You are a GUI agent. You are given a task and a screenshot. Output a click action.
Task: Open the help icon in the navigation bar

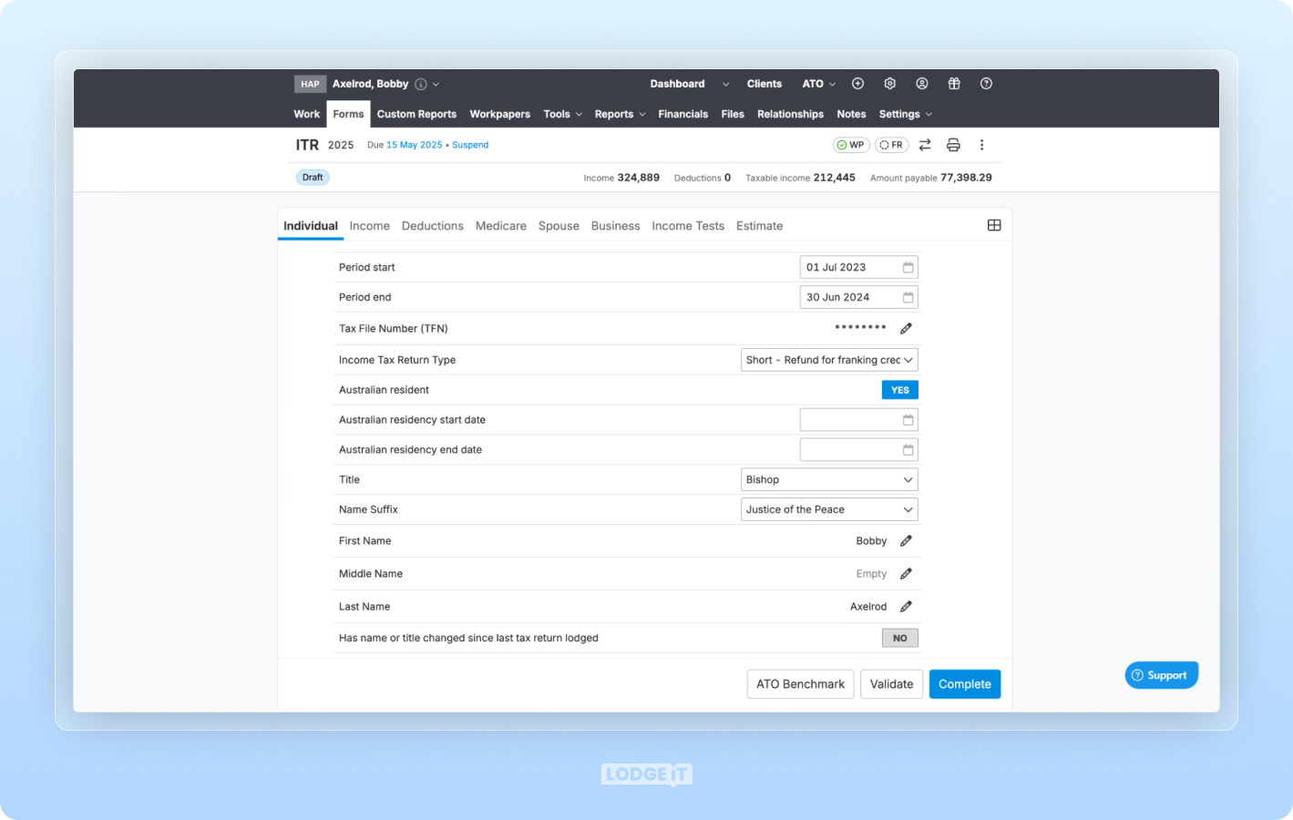(985, 83)
